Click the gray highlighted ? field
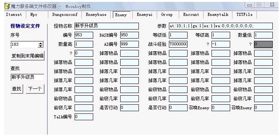 click(263, 44)
